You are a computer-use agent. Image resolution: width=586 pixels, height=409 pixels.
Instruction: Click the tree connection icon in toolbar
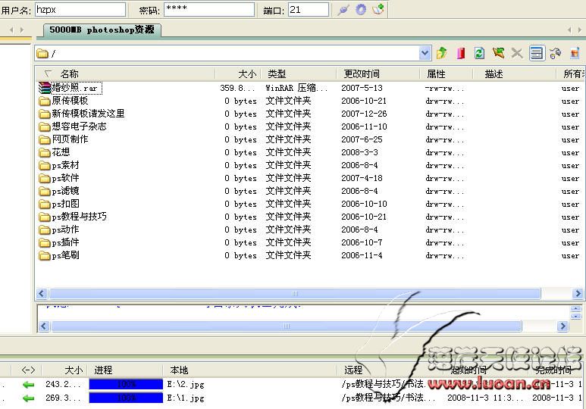[x=556, y=53]
